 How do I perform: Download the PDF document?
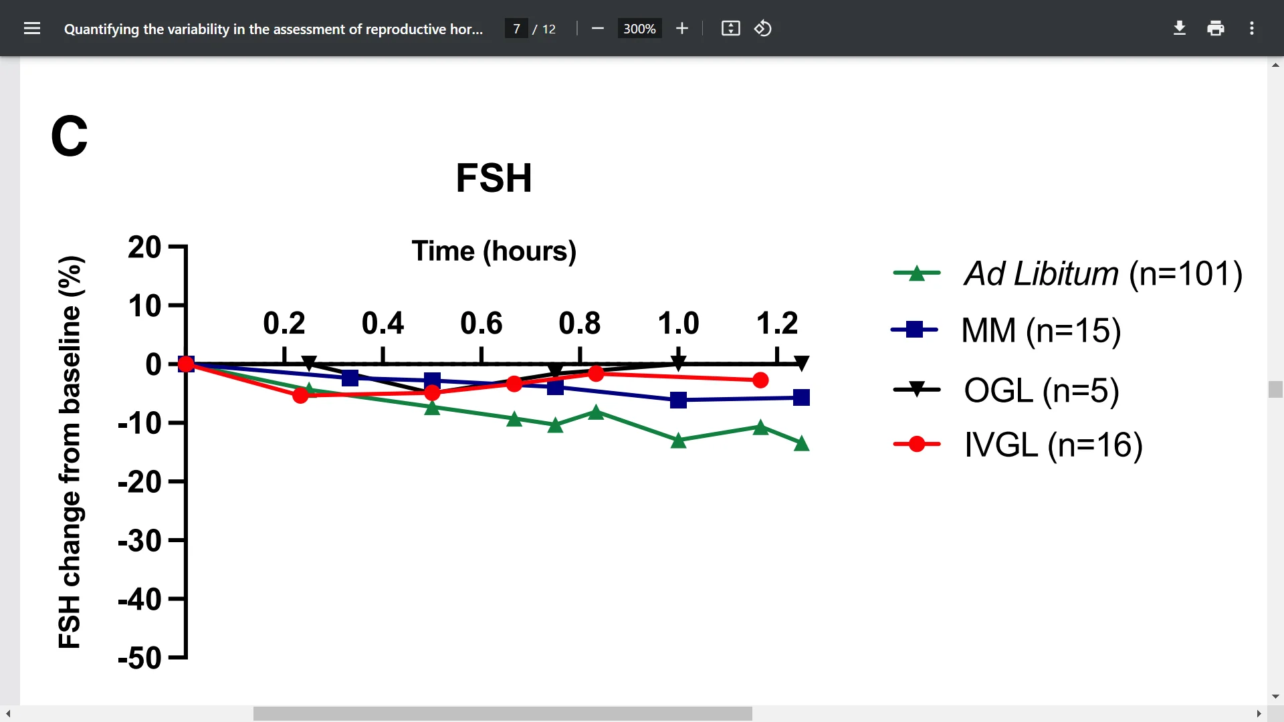tap(1179, 28)
